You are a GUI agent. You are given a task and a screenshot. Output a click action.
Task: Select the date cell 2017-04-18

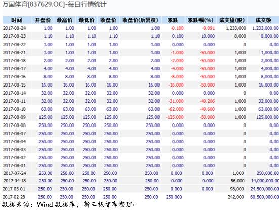(15, 181)
